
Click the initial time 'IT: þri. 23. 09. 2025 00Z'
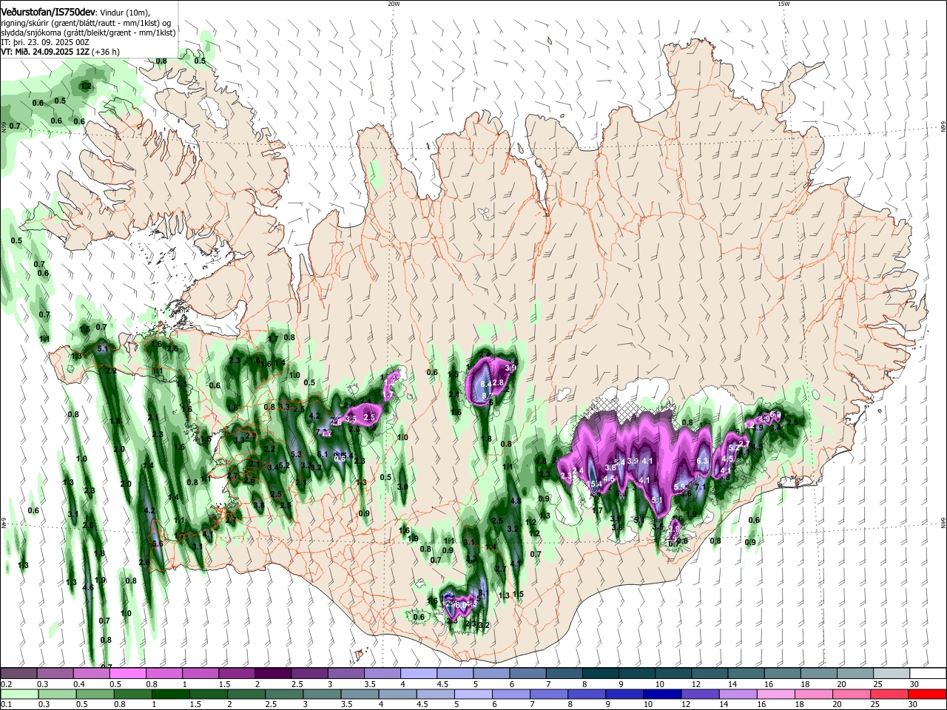click(44, 42)
